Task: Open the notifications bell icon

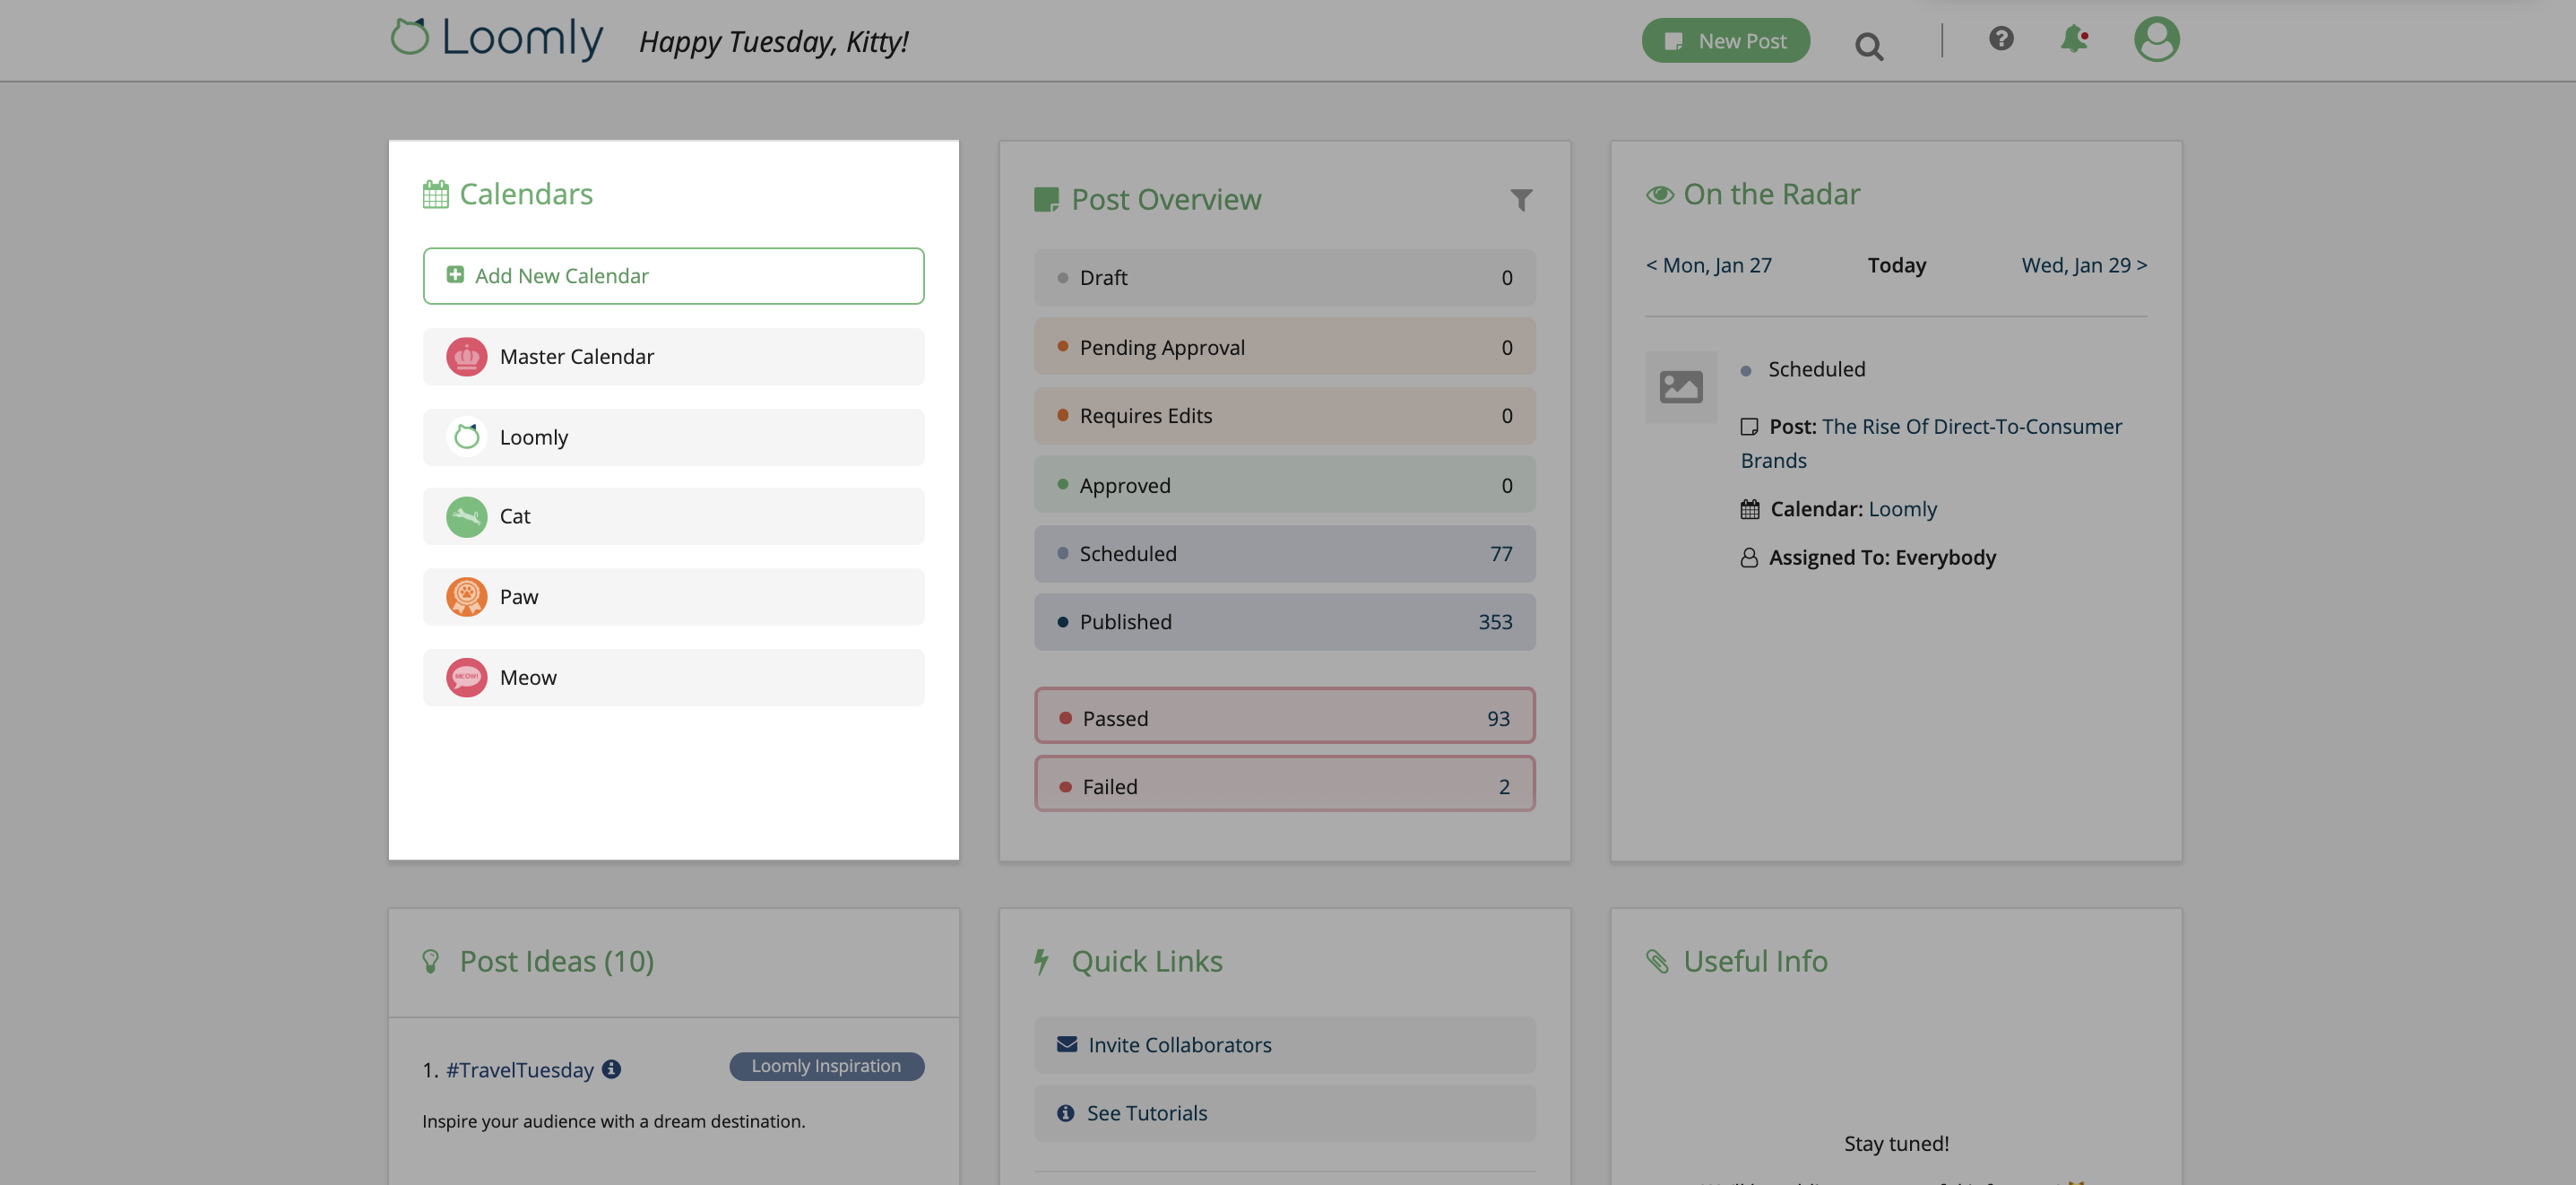Action: (x=2074, y=39)
